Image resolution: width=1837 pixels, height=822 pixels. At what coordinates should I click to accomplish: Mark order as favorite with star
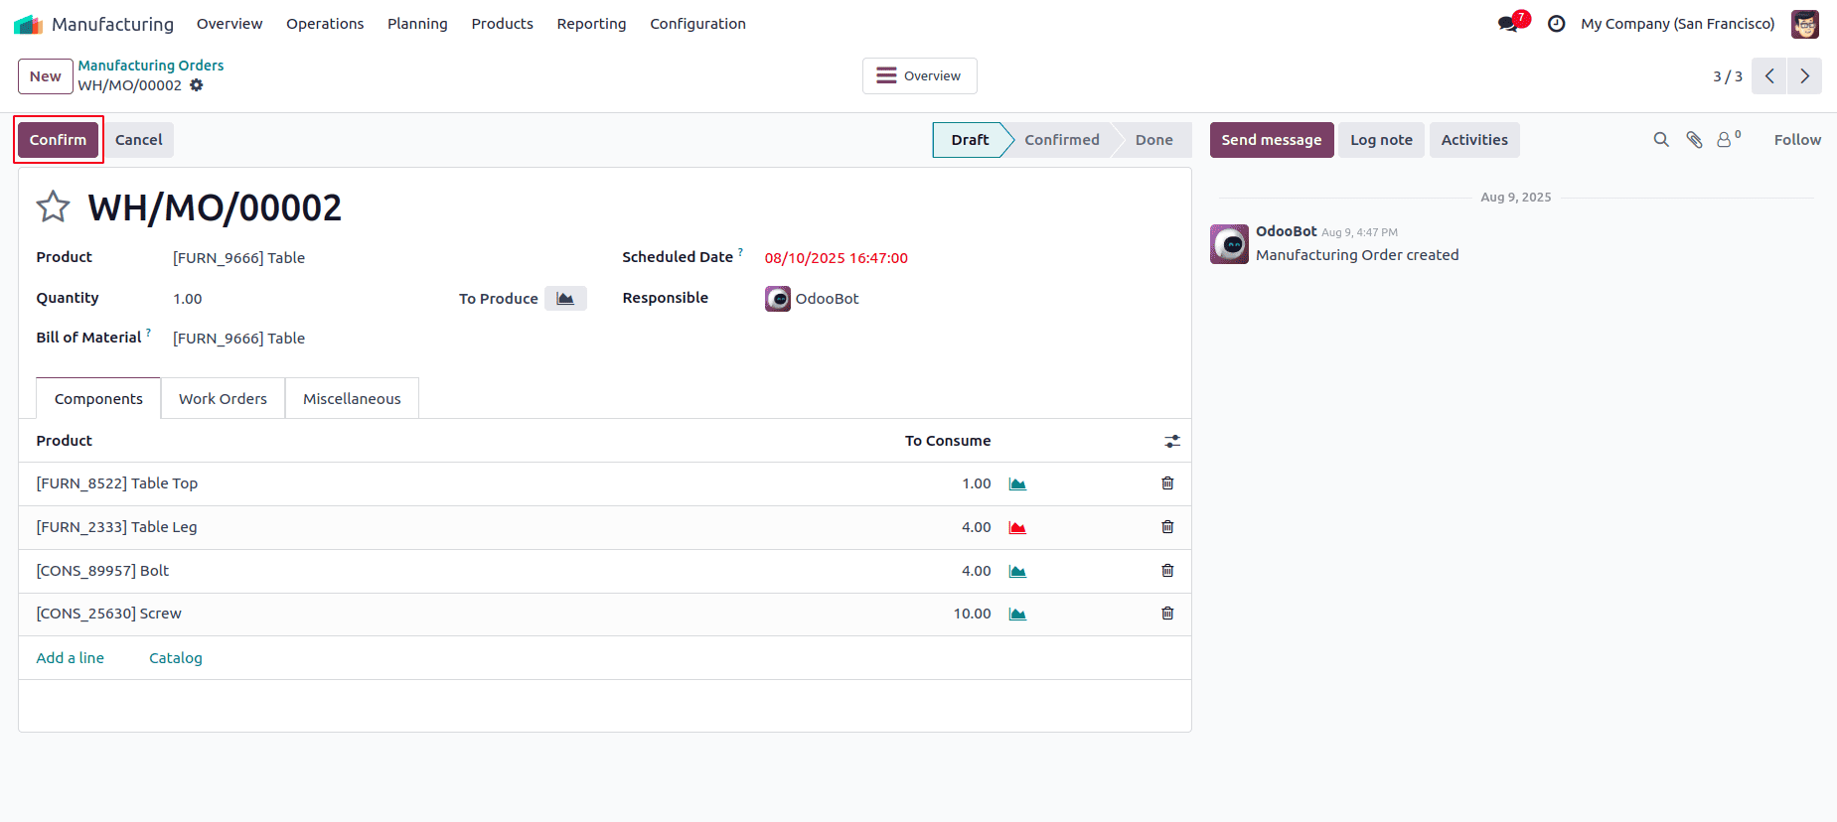[53, 206]
